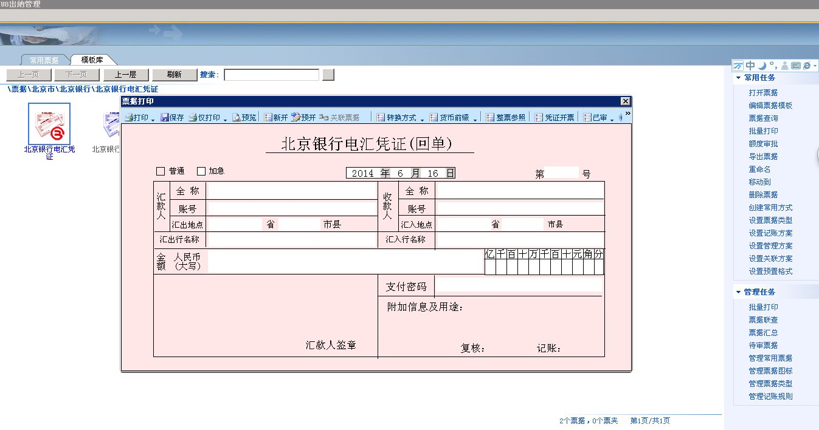Click the 转换方式 toolbar icon
Viewport: 819px width, 430px height.
[x=381, y=117]
